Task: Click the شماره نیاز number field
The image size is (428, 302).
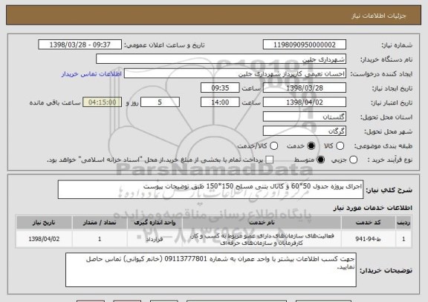Action: [x=305, y=45]
